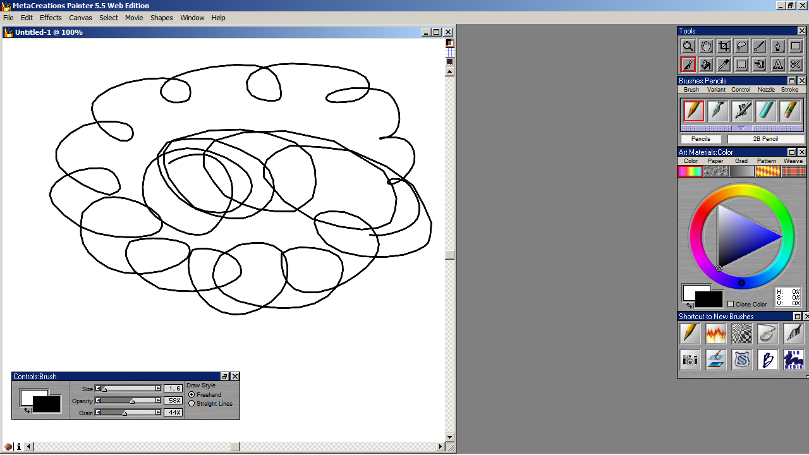This screenshot has height=455, width=809.
Task: Expand the brush drawer triangle
Action: tap(742, 128)
